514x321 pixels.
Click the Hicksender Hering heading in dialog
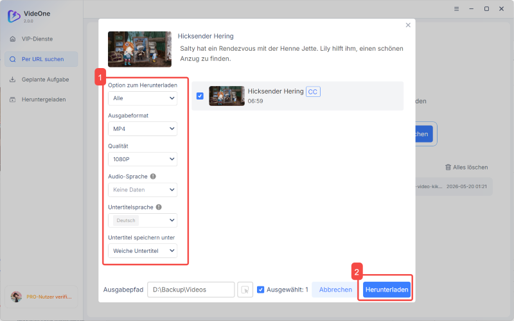pyautogui.click(x=206, y=36)
